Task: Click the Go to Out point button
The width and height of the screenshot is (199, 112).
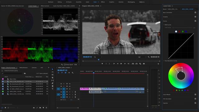Action: 128,63
